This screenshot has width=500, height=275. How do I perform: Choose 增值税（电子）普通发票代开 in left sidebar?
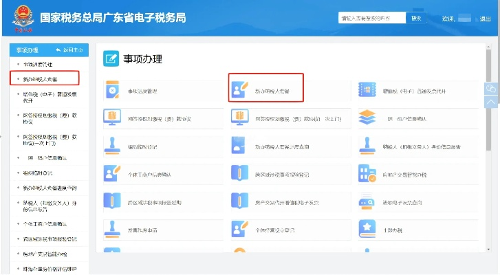pyautogui.click(x=50, y=98)
